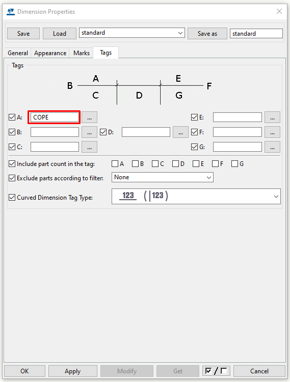The image size is (290, 382).
Task: Toggle all checkboxes on/off button
Action: 216,371
